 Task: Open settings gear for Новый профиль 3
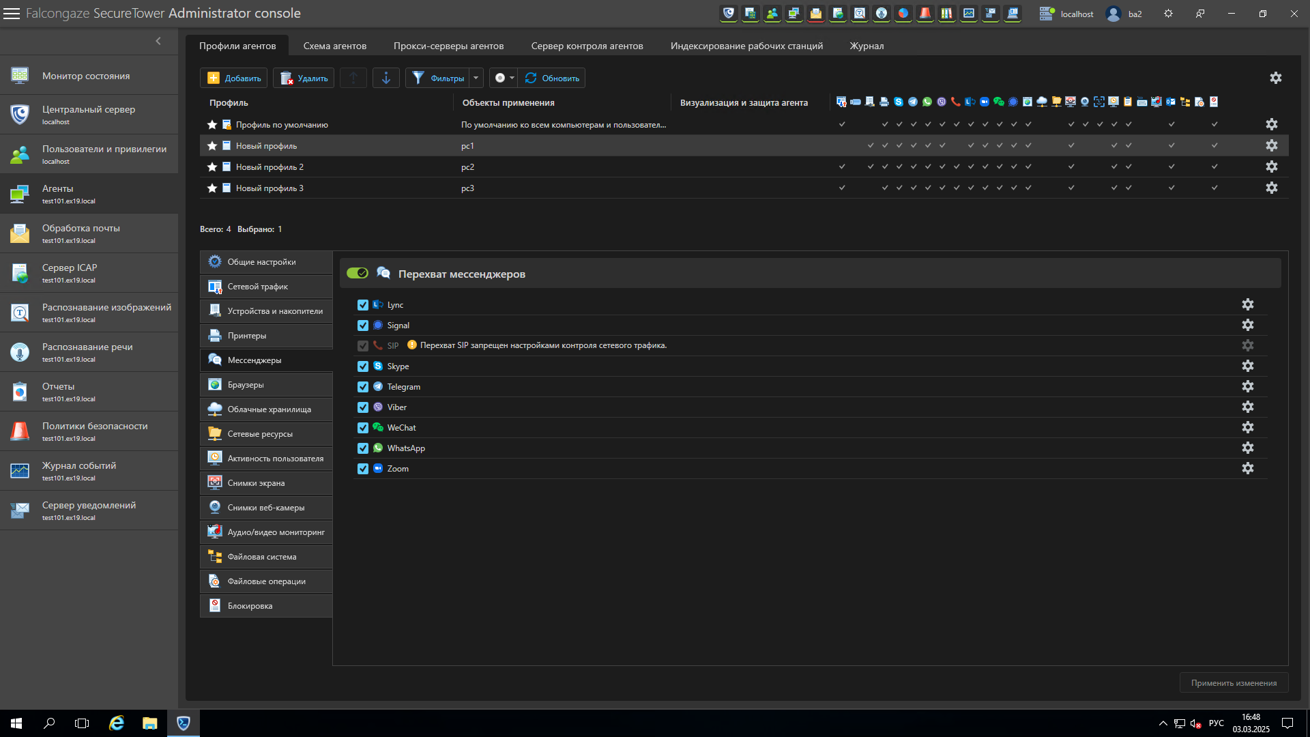click(1272, 188)
